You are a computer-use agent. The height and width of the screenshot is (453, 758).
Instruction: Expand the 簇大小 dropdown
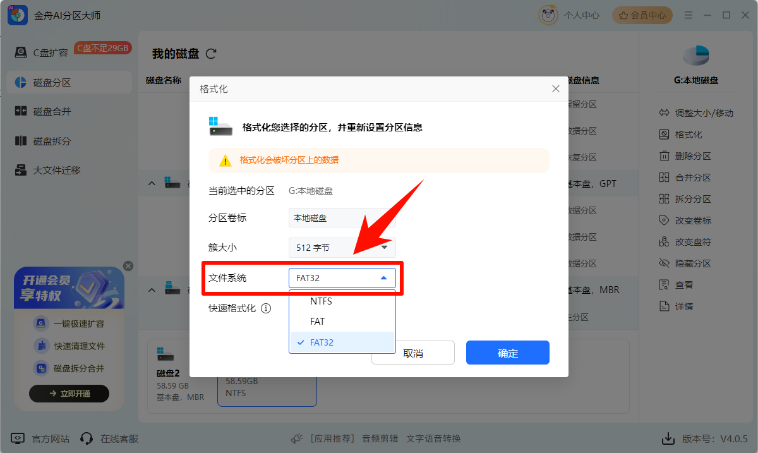pos(342,248)
